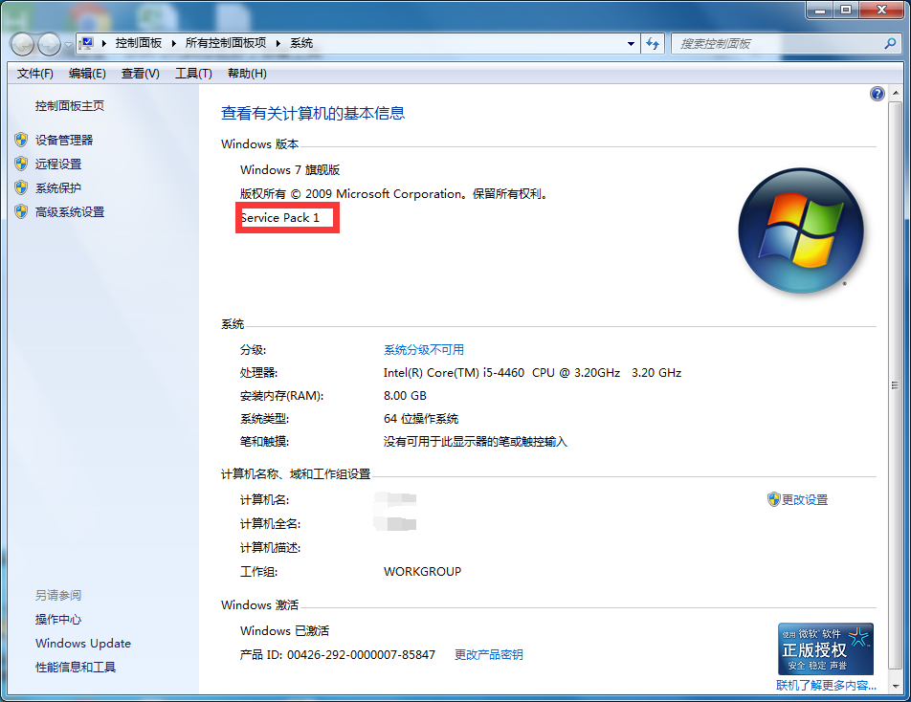Click the 64 位操作系统 value
The width and height of the screenshot is (911, 702).
click(x=421, y=418)
